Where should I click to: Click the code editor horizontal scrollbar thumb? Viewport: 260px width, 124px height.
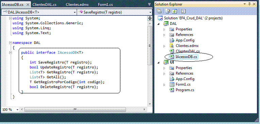(75, 109)
